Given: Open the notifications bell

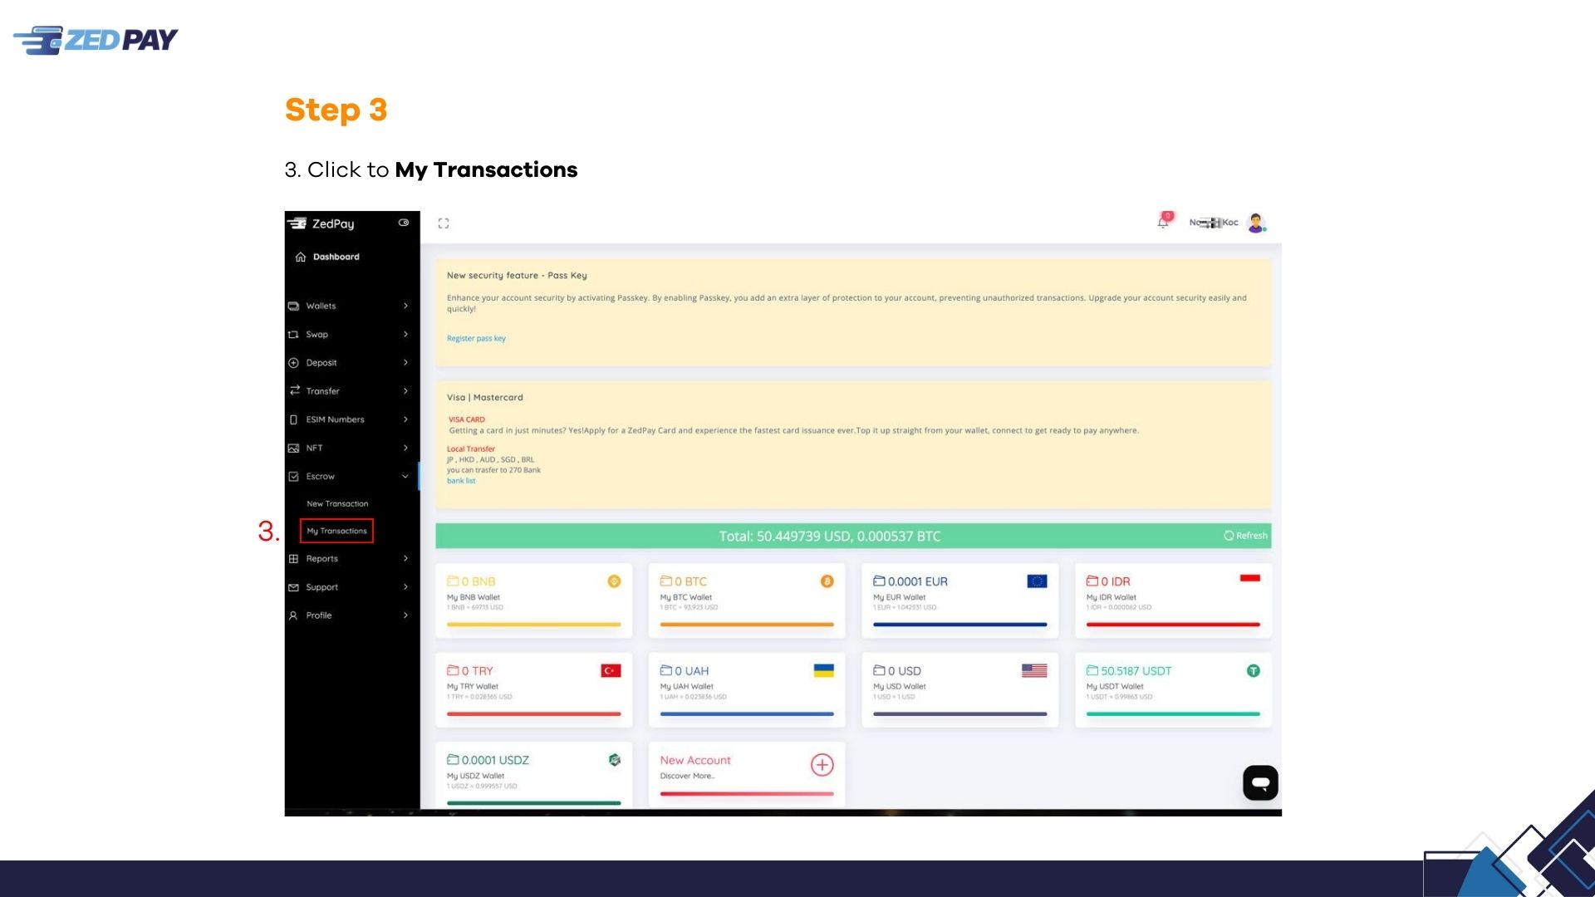Looking at the screenshot, I should pos(1163,222).
